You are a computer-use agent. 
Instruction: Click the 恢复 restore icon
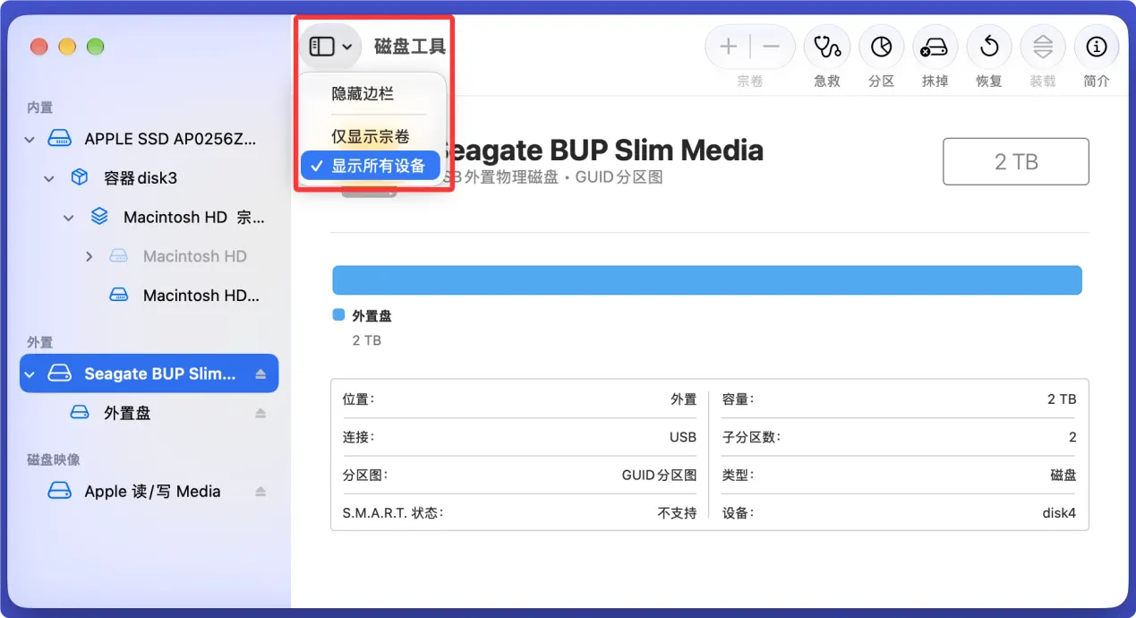coord(989,47)
